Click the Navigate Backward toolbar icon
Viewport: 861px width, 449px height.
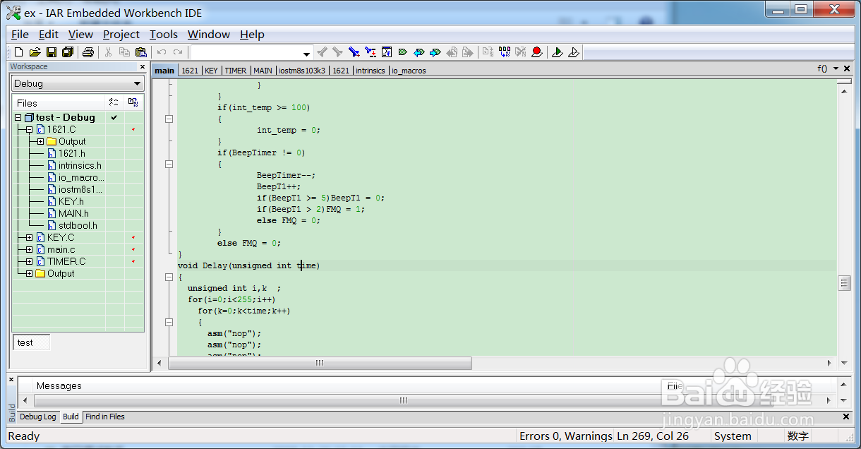point(452,52)
